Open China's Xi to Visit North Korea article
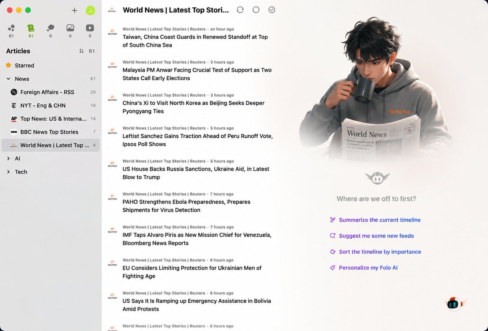This screenshot has height=331, width=488. pyautogui.click(x=190, y=103)
